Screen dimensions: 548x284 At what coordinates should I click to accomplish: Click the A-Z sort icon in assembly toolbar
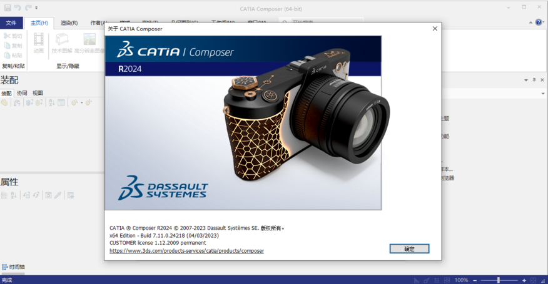(x=52, y=102)
